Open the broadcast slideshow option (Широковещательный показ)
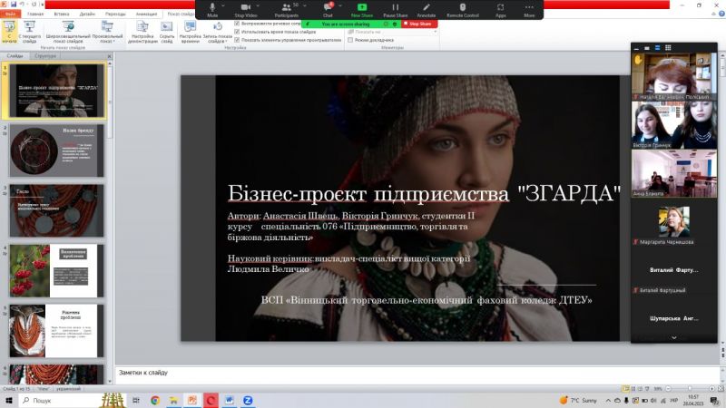 click(x=68, y=32)
